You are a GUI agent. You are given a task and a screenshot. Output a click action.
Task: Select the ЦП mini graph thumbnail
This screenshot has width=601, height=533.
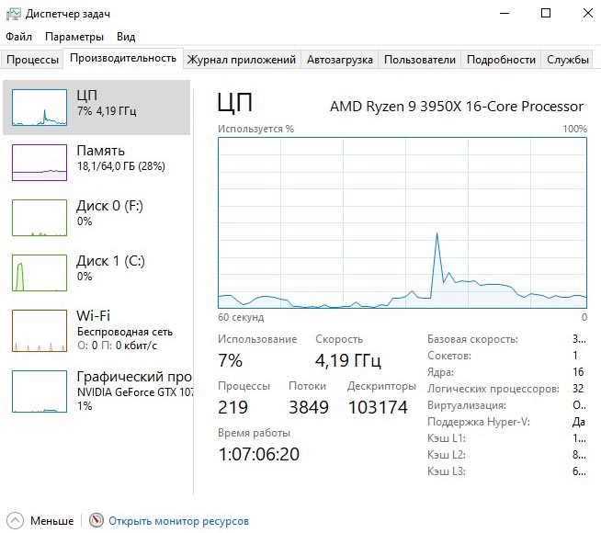tap(39, 107)
